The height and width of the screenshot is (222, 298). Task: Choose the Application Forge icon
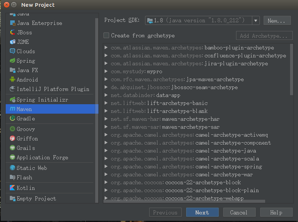coord(12,157)
